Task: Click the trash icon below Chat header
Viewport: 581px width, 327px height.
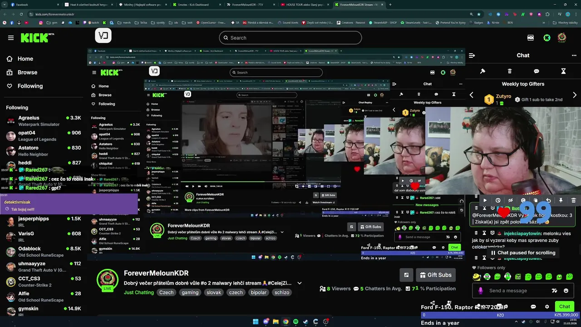Action: [510, 71]
